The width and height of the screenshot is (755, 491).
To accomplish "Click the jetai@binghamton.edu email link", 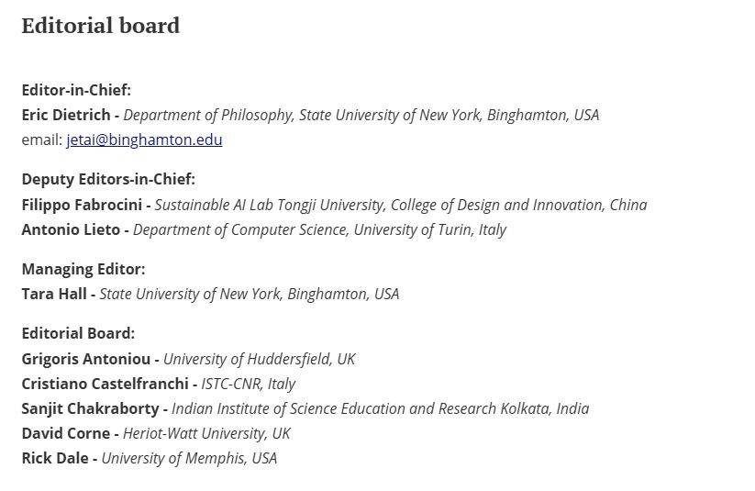I will click(x=144, y=139).
